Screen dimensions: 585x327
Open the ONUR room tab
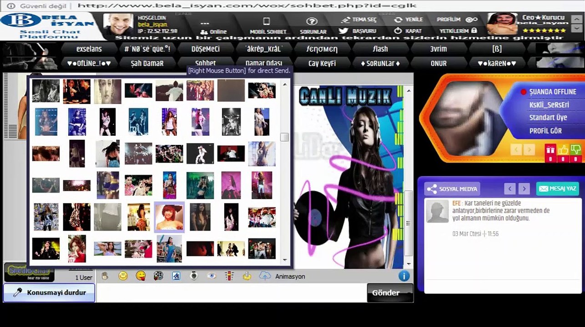[439, 63]
